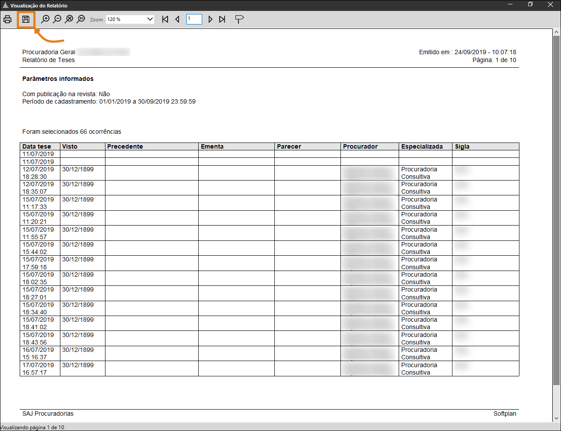Click 'Com publicação na revista: Não' line
Viewport: 561px width, 431px height.
point(66,94)
